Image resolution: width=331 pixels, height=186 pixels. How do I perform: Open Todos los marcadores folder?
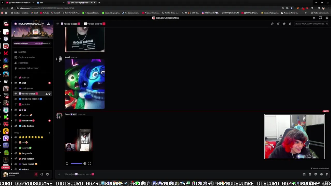pyautogui.click(x=320, y=13)
